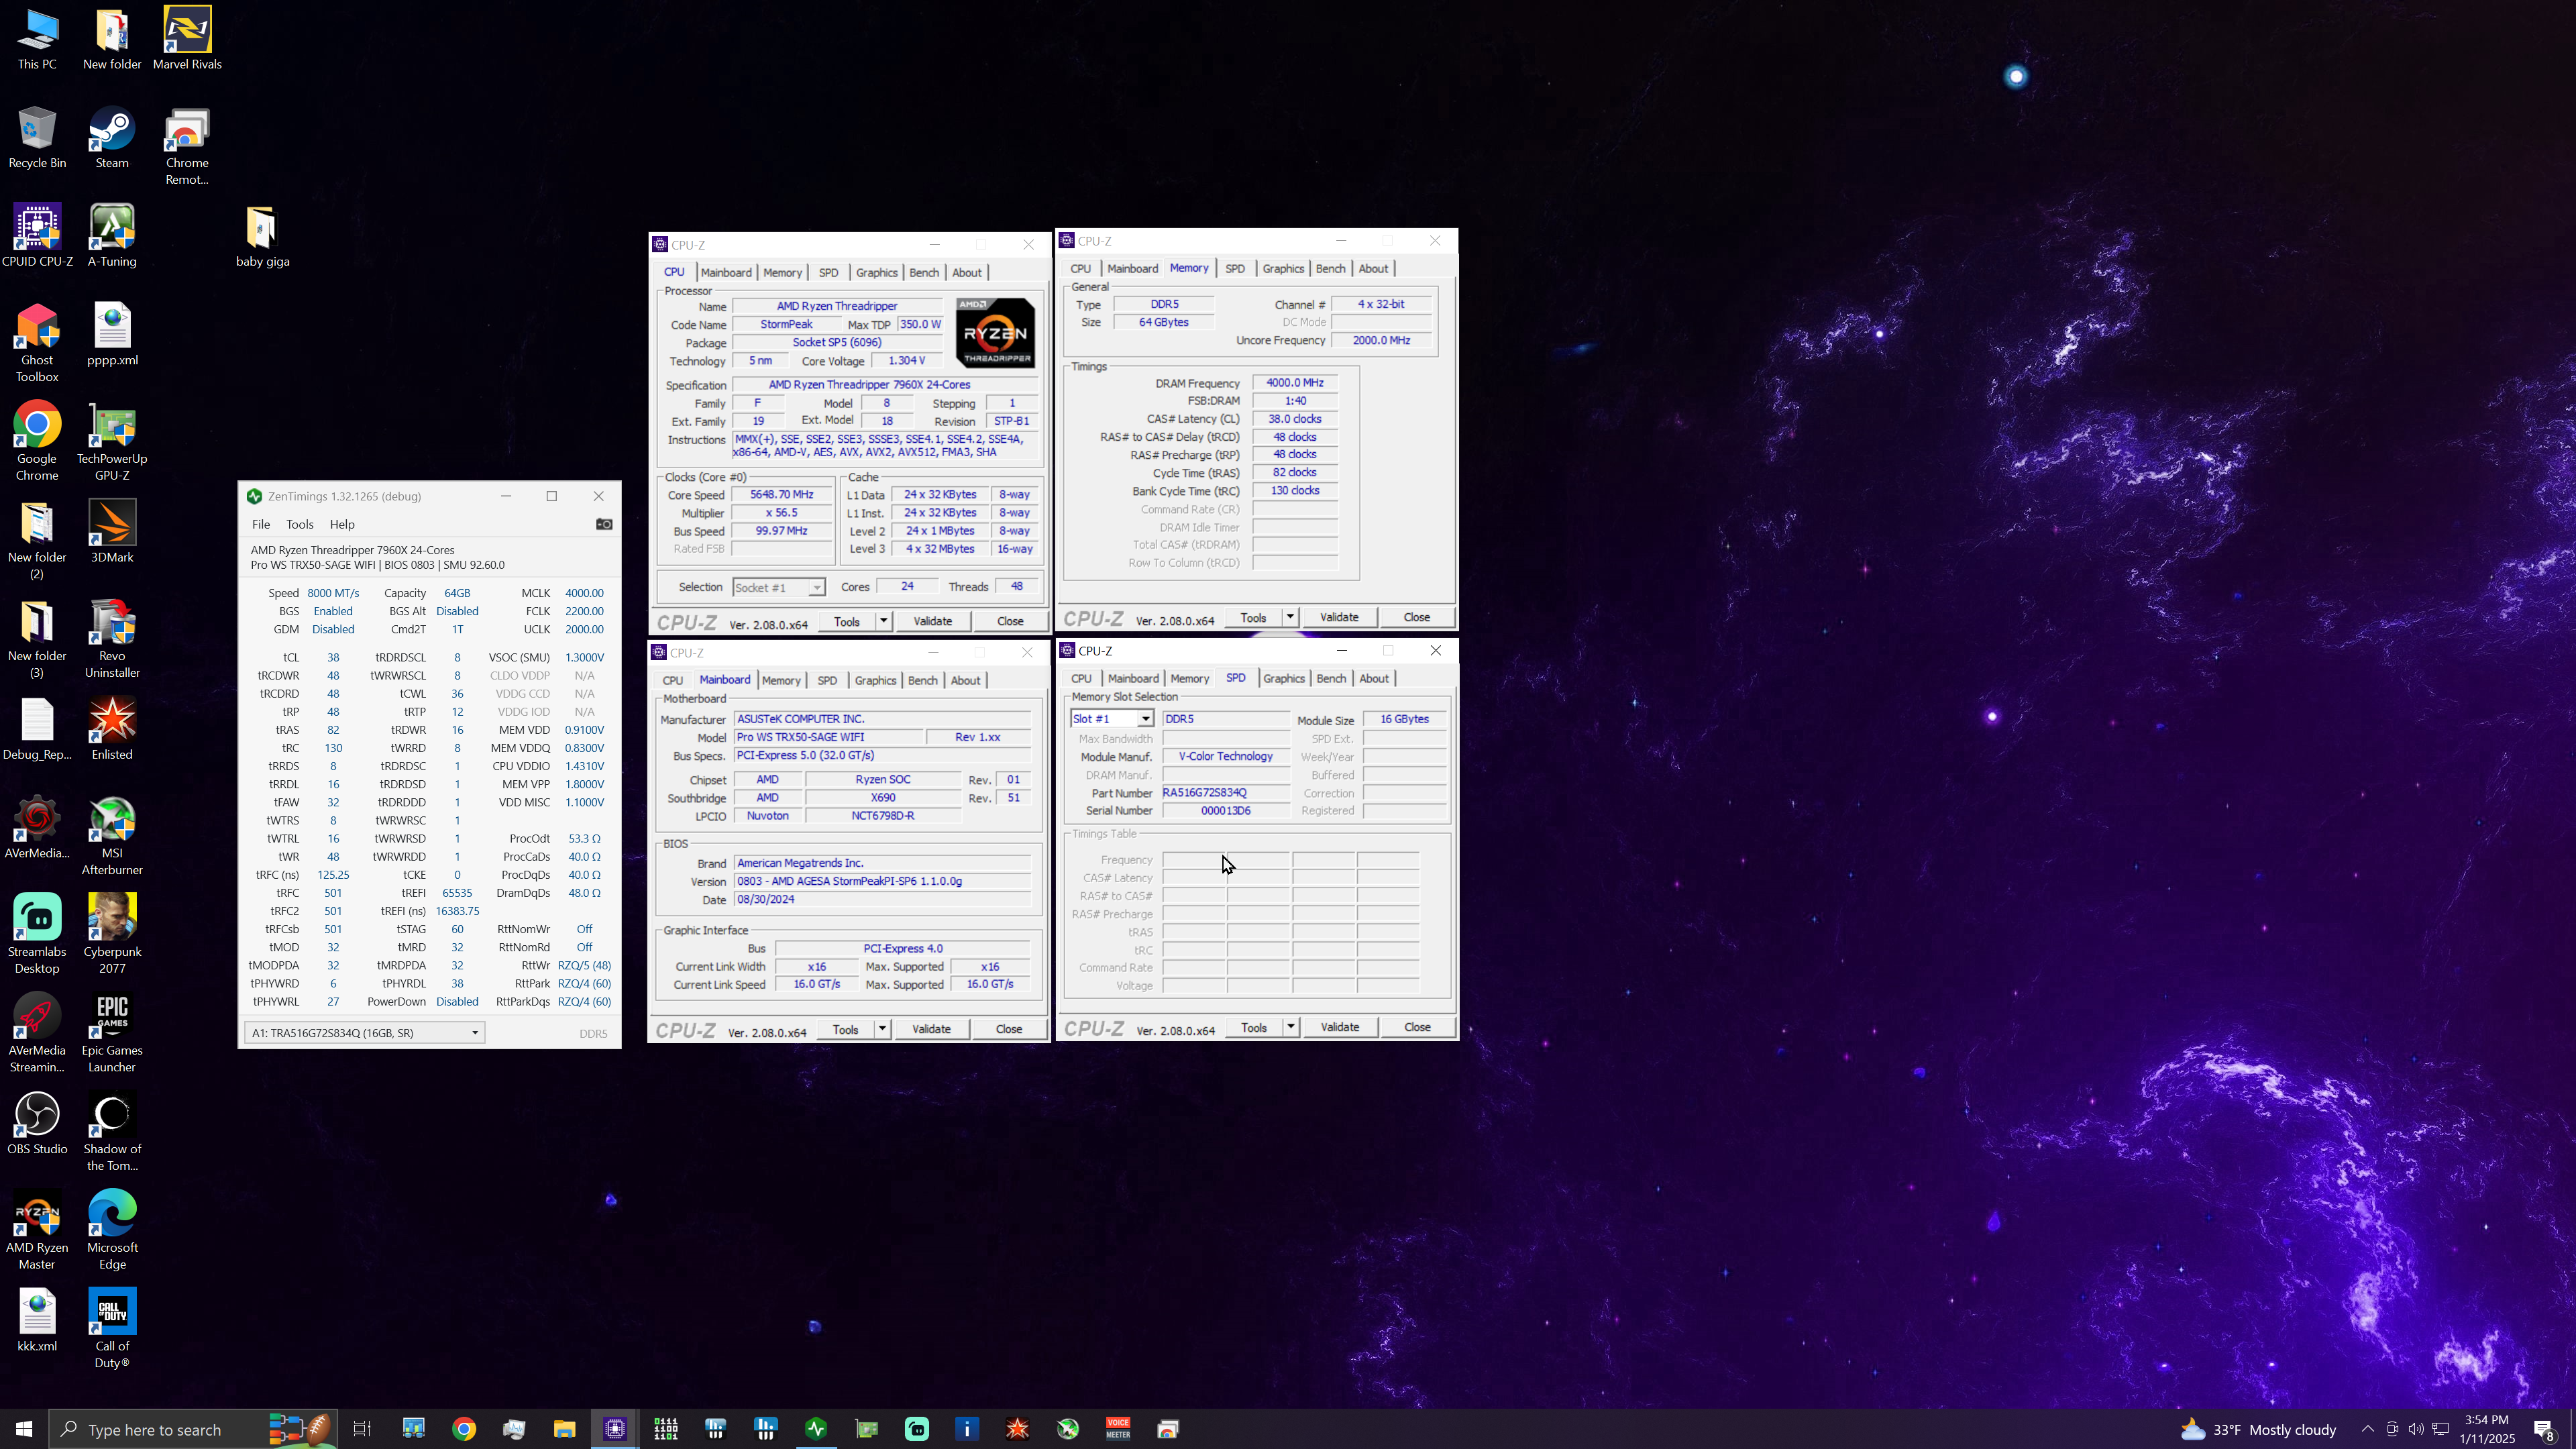Select the Microsoft Edge desktop icon

(112, 1230)
